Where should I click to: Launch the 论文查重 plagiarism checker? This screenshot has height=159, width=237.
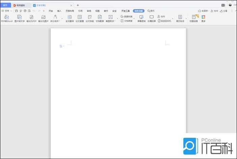tap(80, 18)
